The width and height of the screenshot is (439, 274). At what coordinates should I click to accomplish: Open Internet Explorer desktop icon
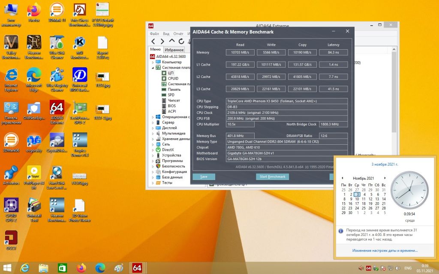pyautogui.click(x=11, y=80)
